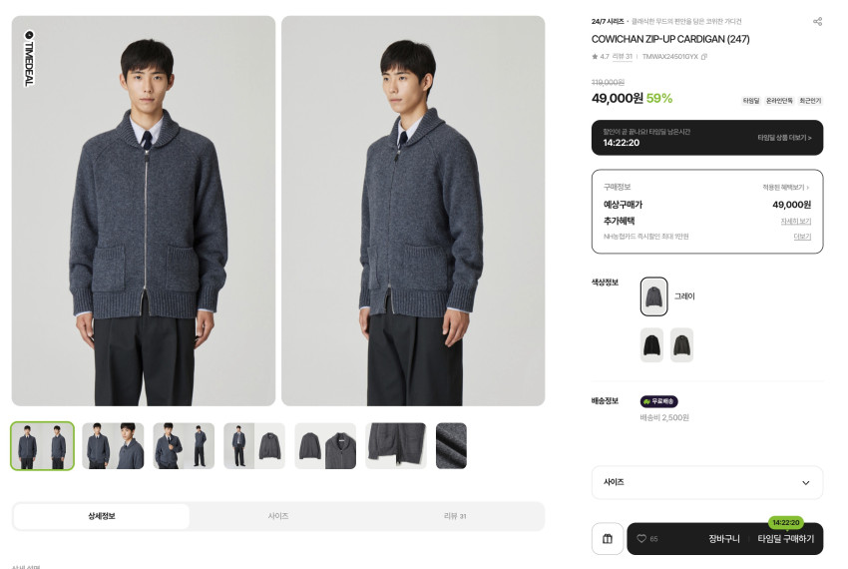Copy the product code with copy icon
This screenshot has width=848, height=569.
(704, 57)
